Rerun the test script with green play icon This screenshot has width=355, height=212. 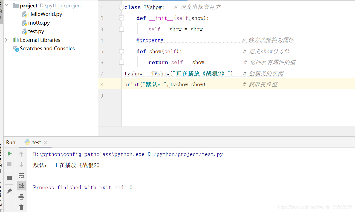click(10, 154)
